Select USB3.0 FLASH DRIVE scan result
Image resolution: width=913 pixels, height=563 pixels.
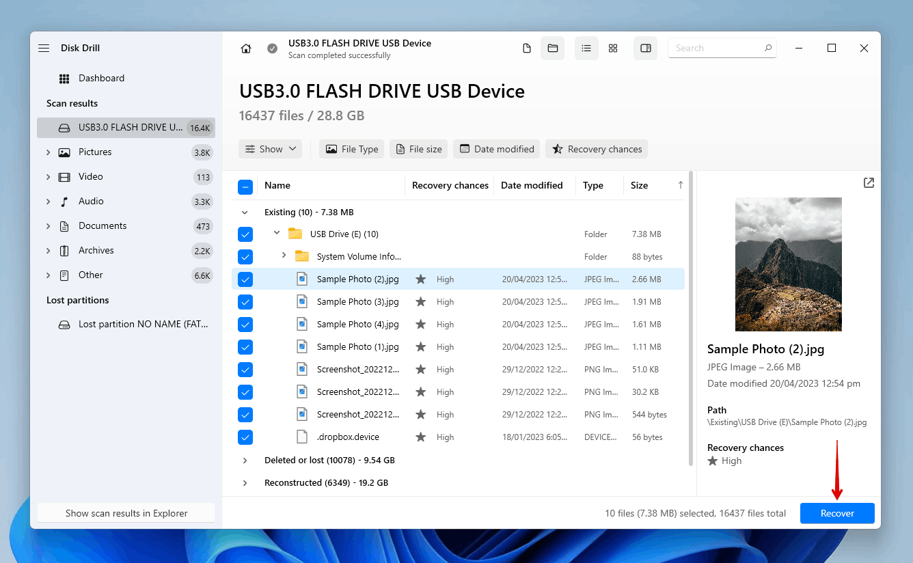coord(126,128)
